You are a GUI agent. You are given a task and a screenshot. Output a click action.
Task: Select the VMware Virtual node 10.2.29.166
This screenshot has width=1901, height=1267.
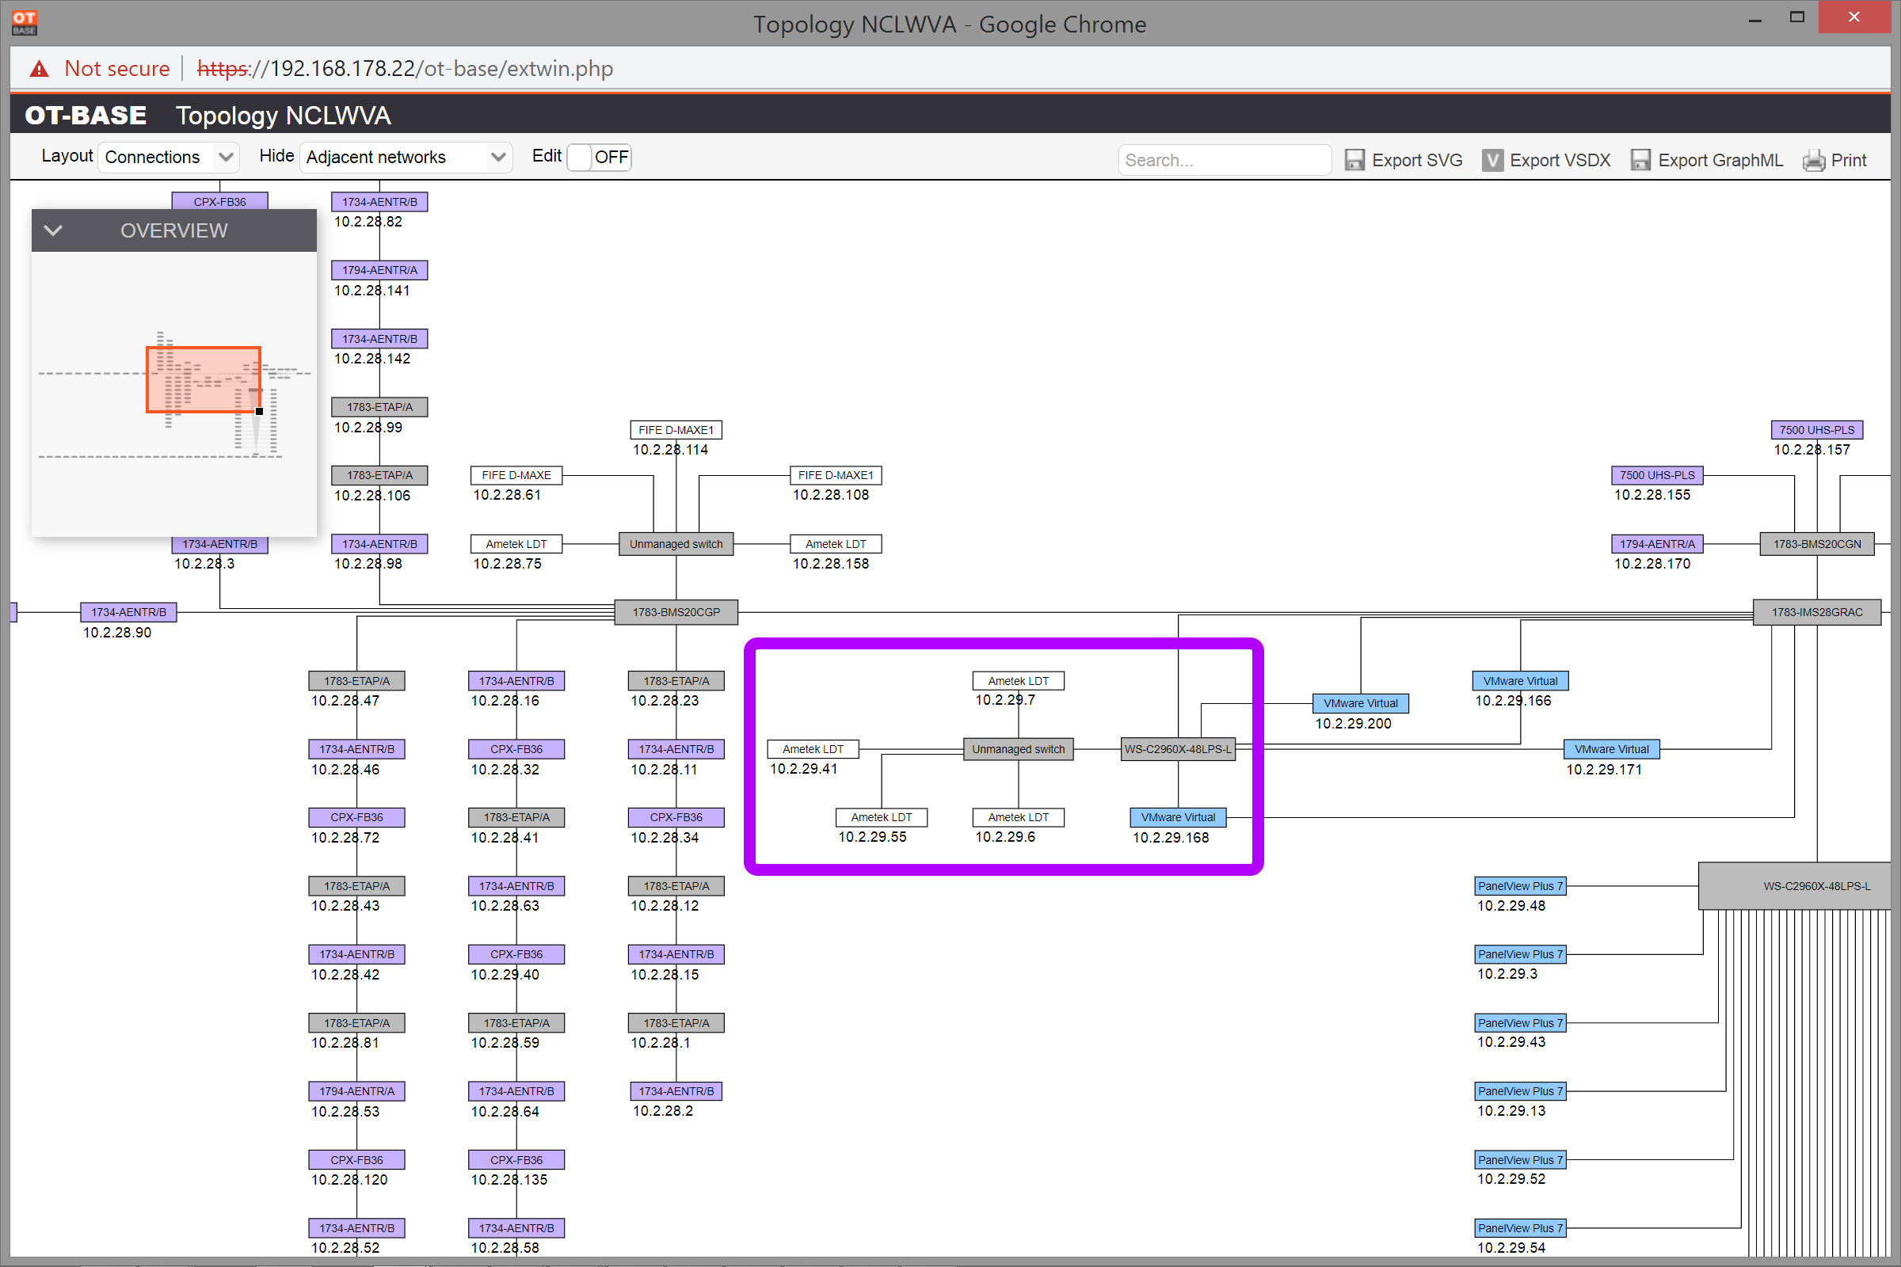point(1520,680)
